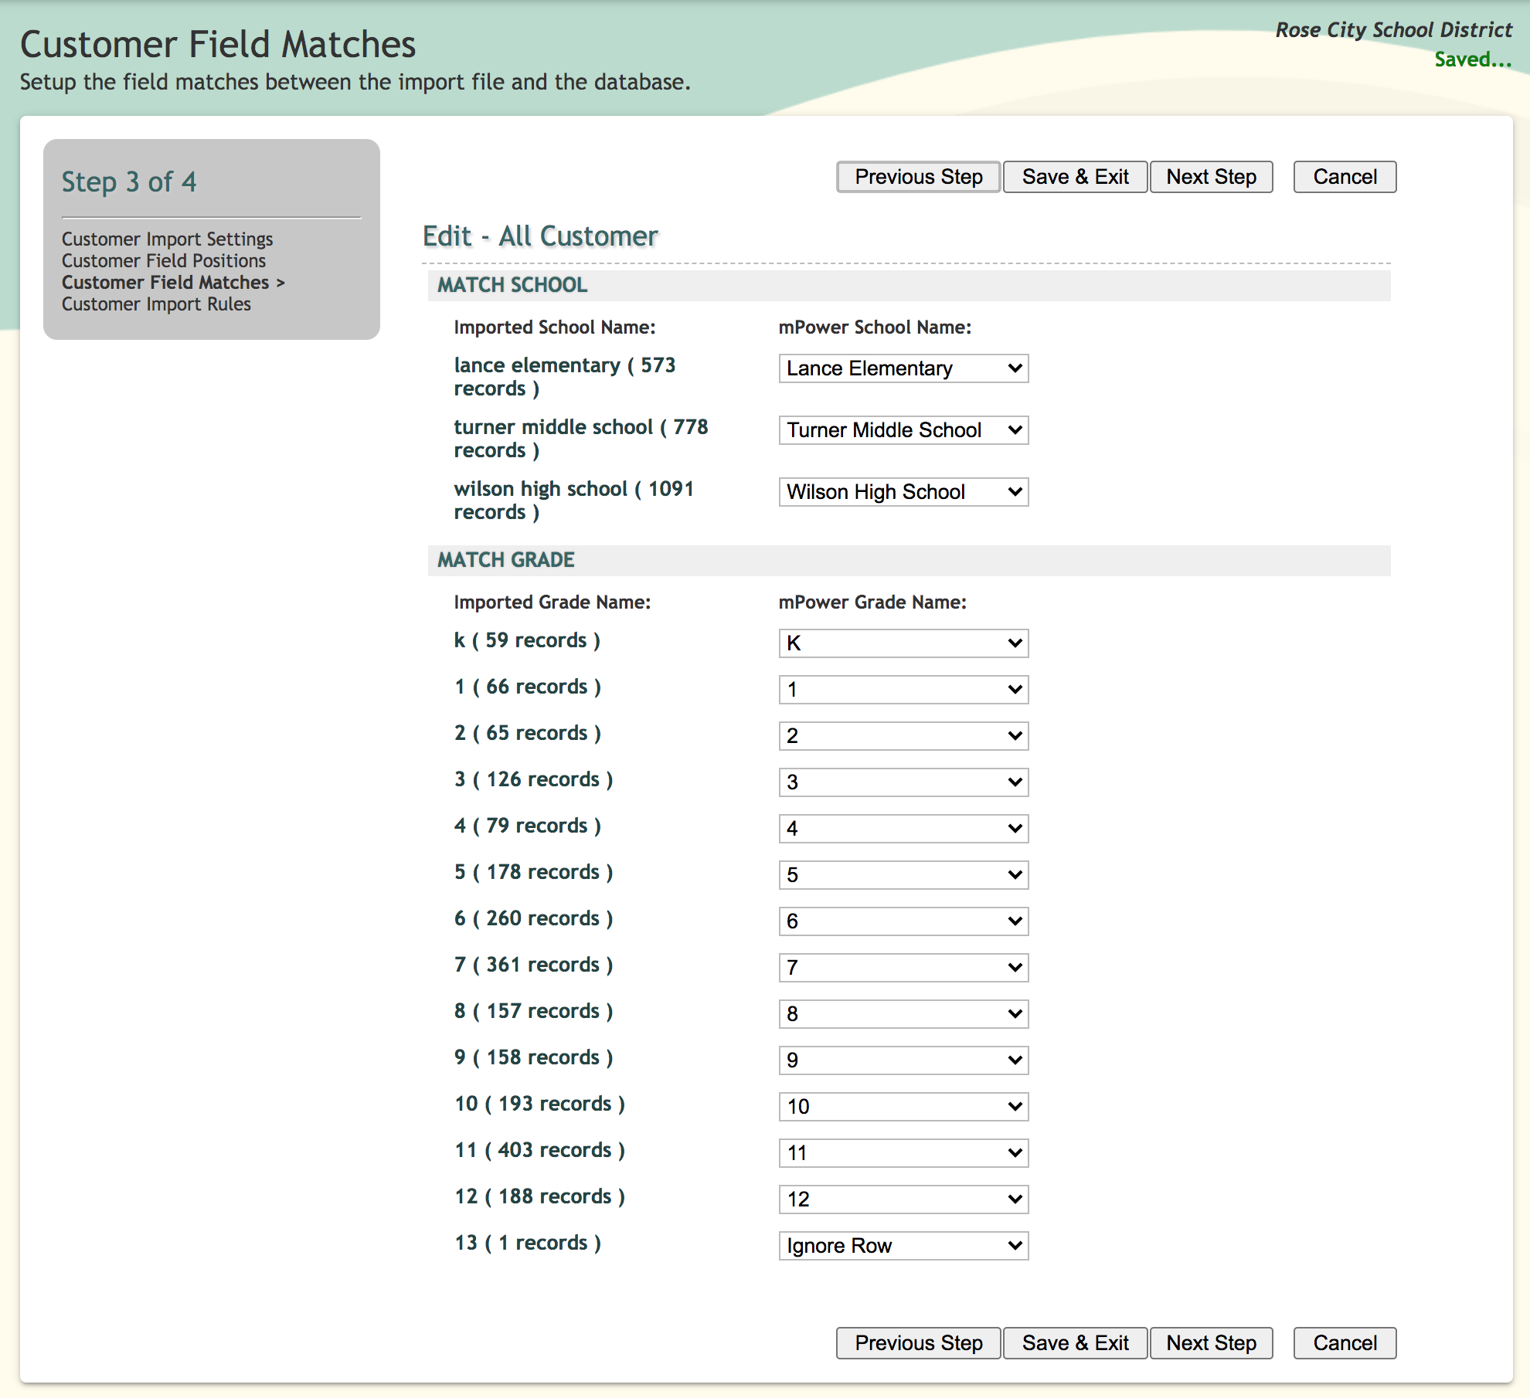Open the grade 7 match dropdown

[x=903, y=968]
